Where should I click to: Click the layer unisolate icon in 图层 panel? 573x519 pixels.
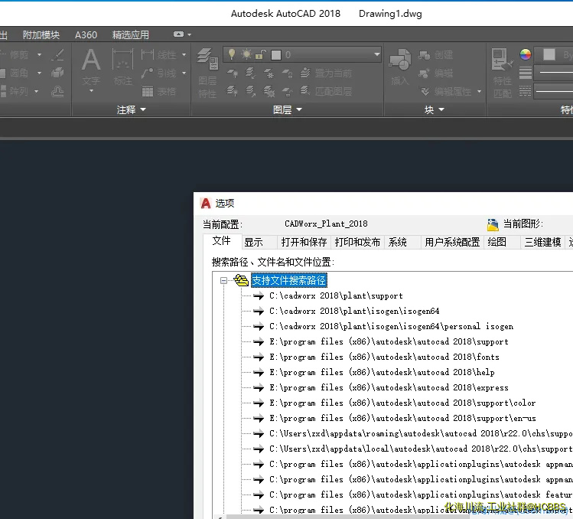(251, 91)
